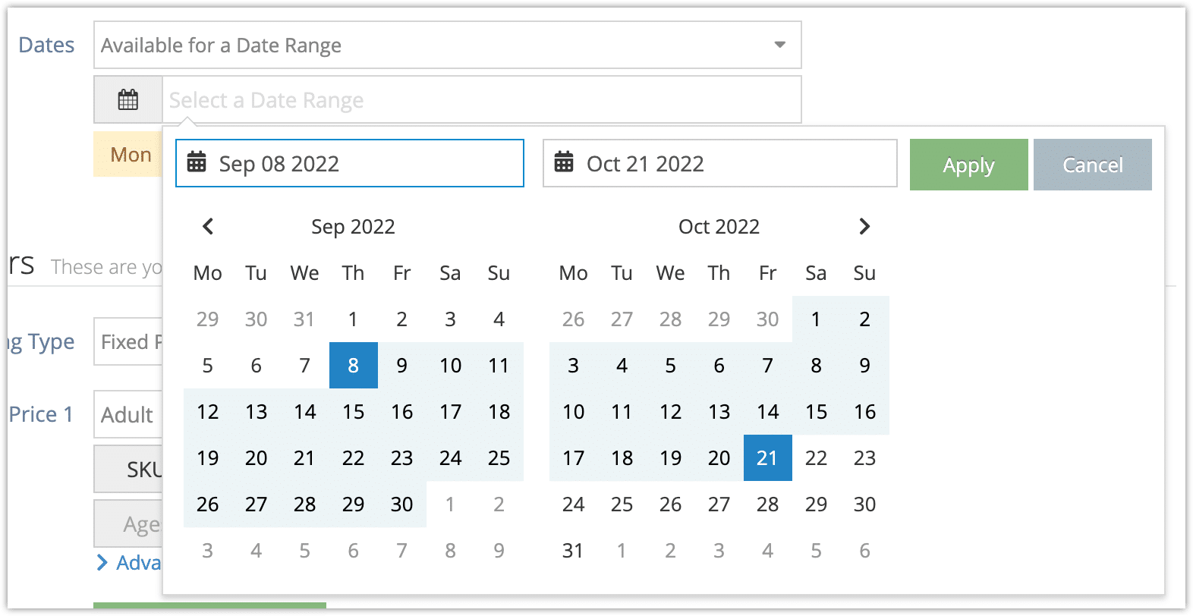Select September 8 highlighted start day

coord(354,366)
